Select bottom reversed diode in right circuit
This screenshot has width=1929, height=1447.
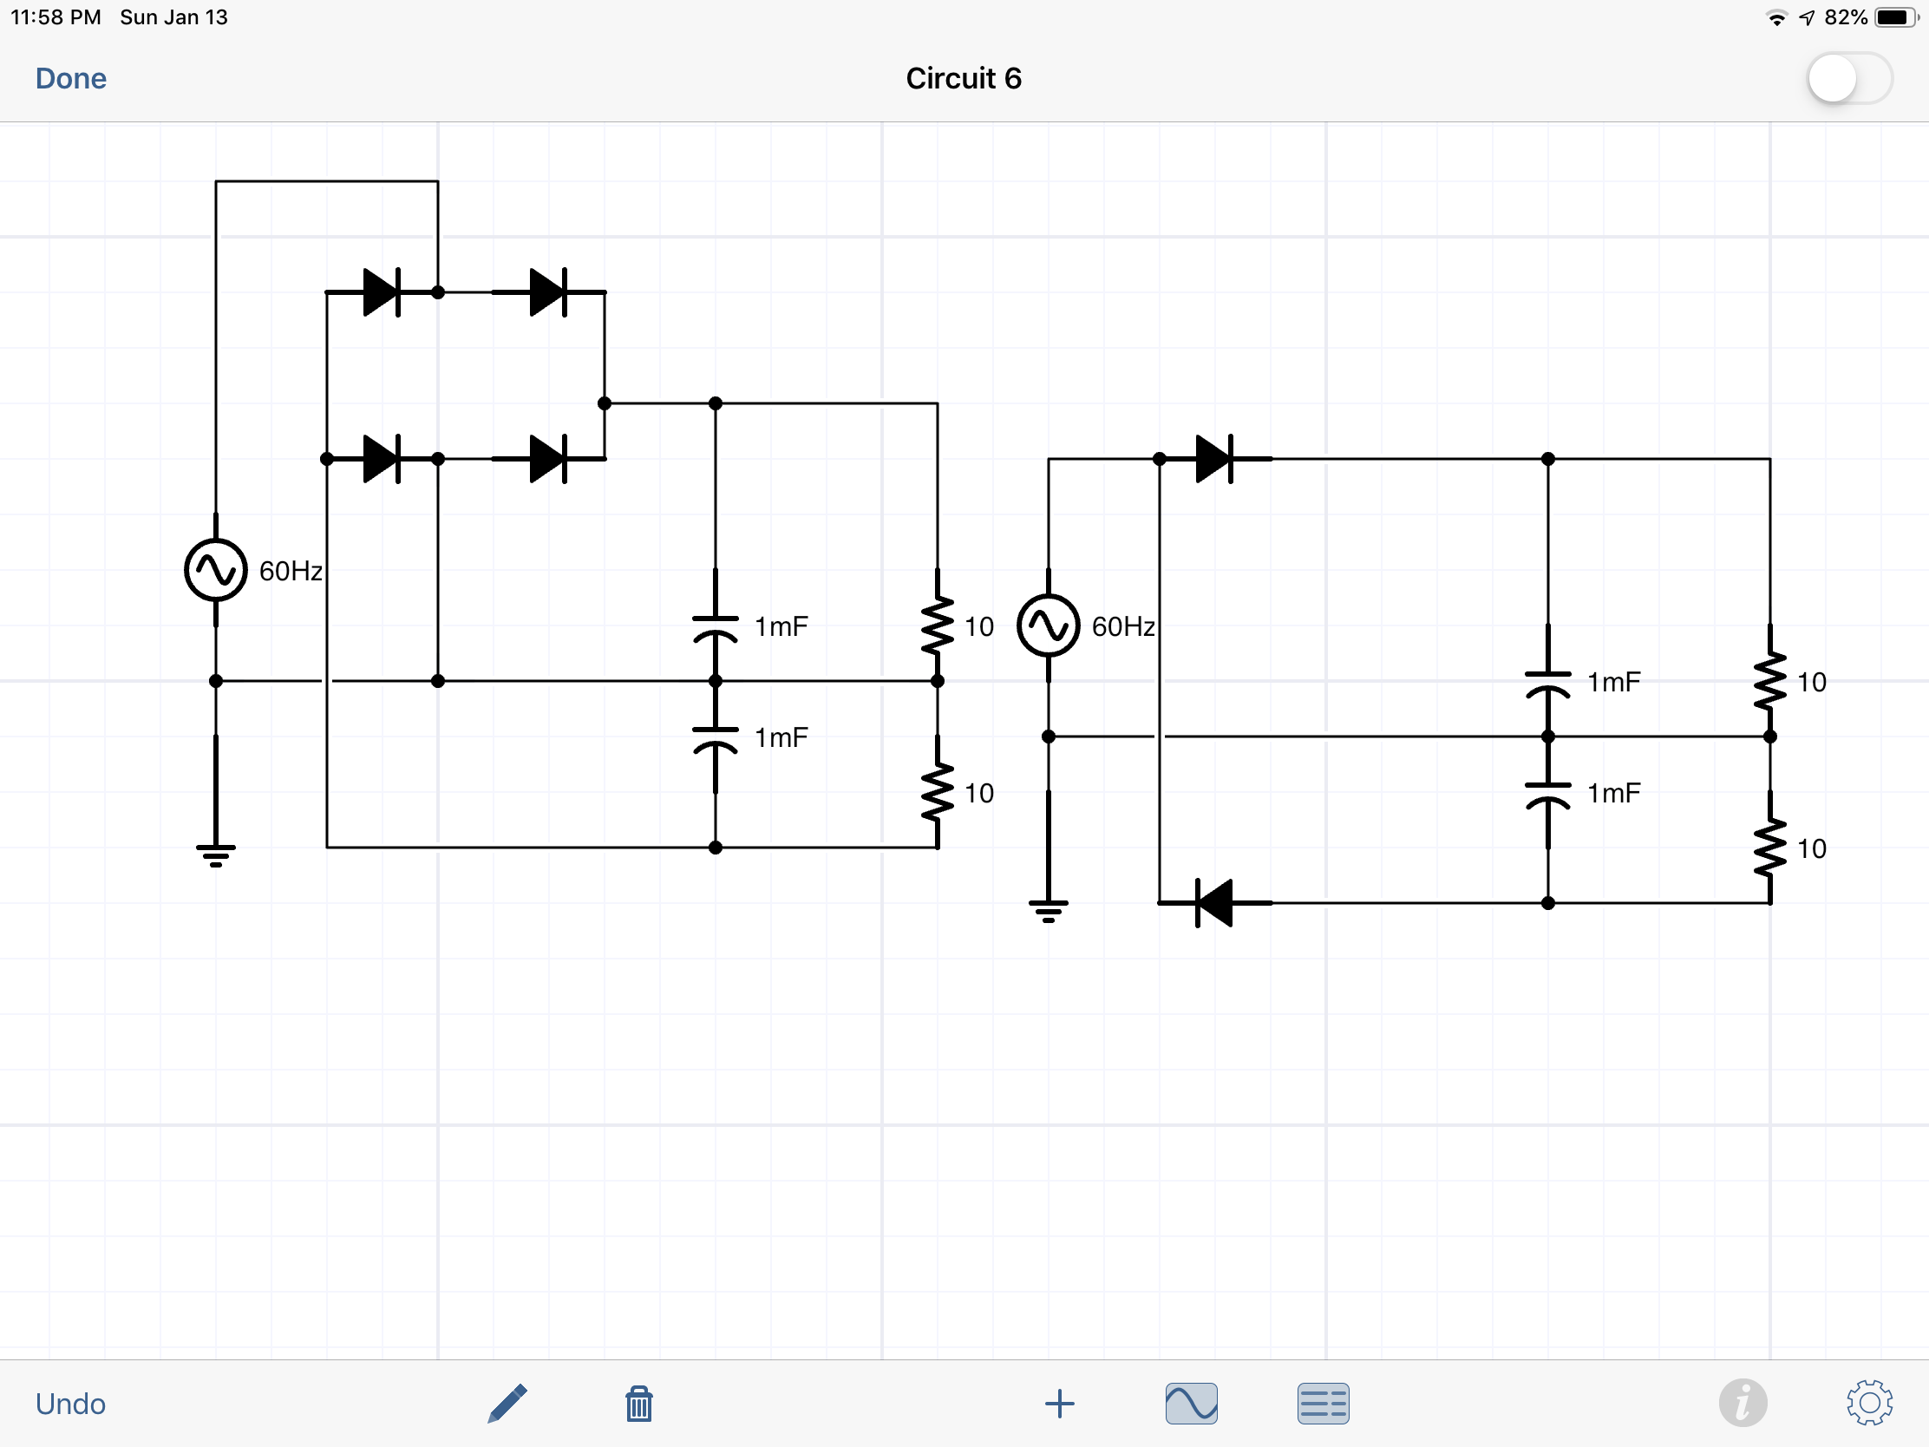click(1215, 903)
